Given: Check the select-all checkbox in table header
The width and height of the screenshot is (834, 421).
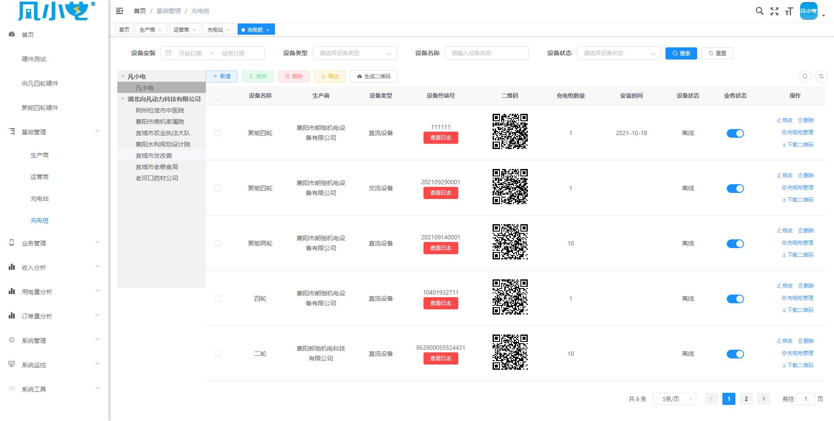Looking at the screenshot, I should tap(218, 96).
